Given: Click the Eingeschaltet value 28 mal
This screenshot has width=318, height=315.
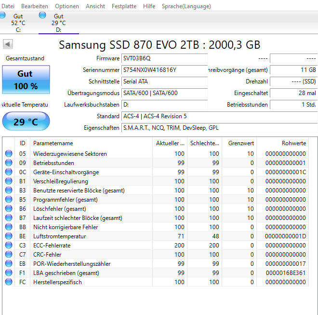Looking at the screenshot, I should coord(293,93).
